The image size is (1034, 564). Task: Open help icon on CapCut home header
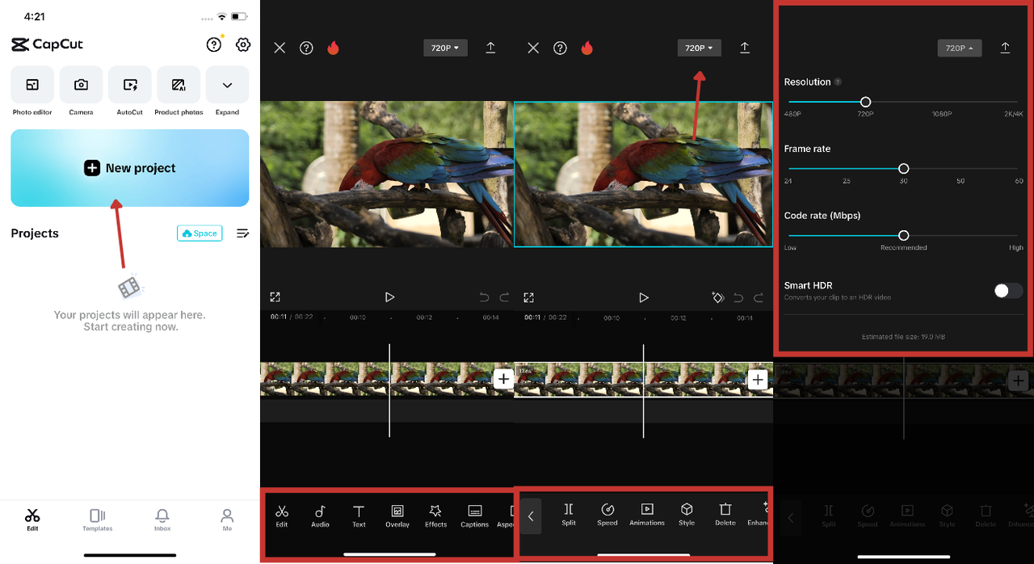tap(214, 44)
